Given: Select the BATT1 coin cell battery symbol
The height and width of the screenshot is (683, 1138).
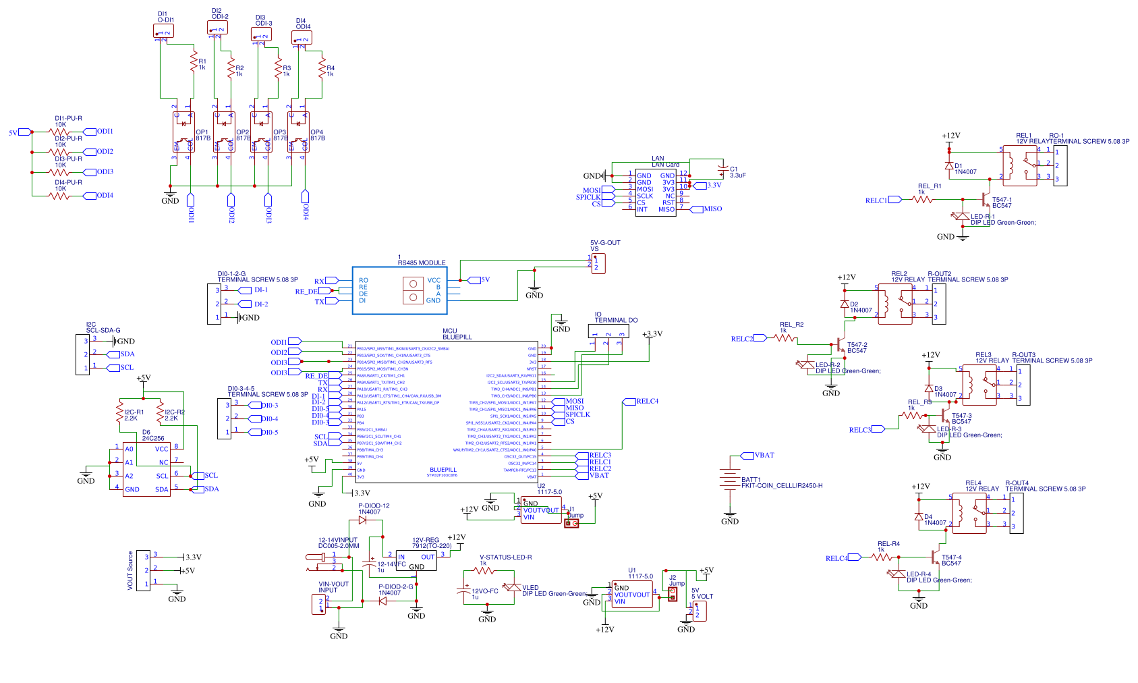Looking at the screenshot, I should pyautogui.click(x=730, y=480).
